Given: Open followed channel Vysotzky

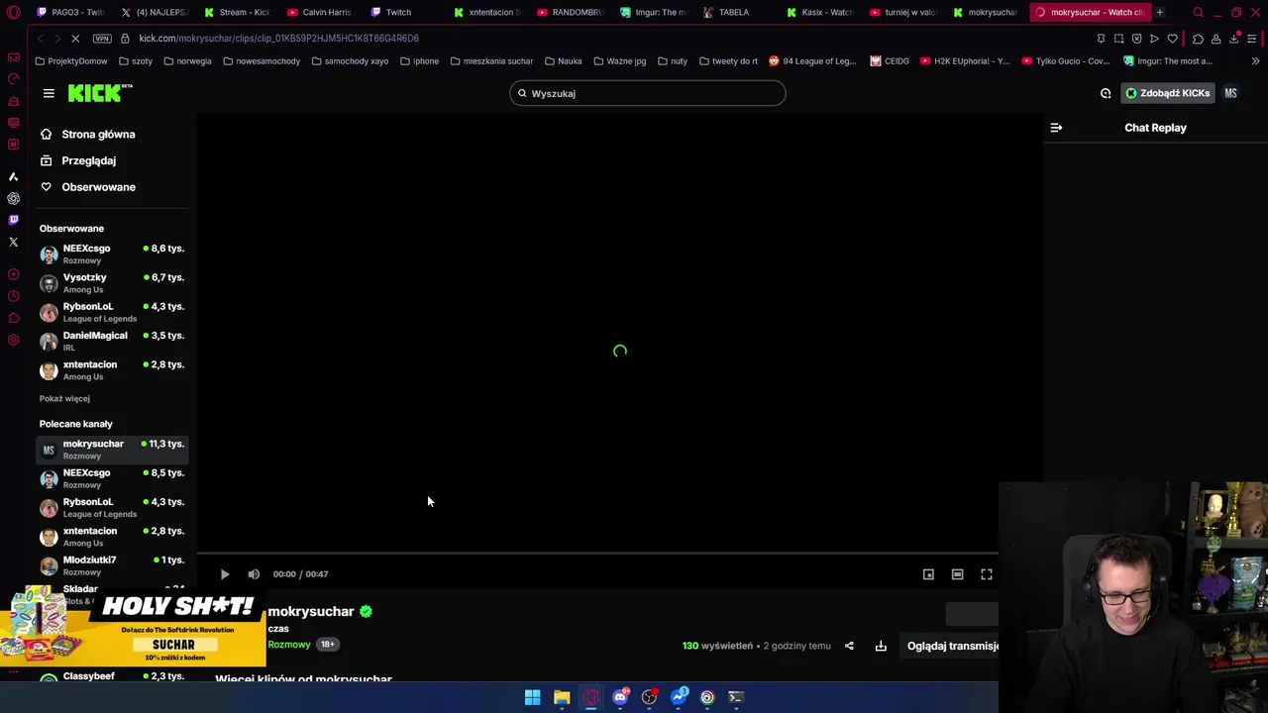Looking at the screenshot, I should [112, 283].
